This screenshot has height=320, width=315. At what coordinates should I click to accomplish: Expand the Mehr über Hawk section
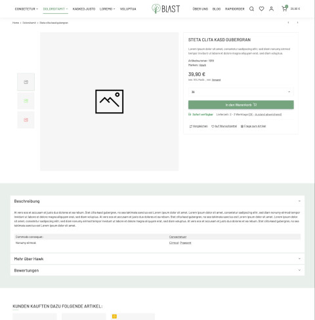tap(157, 259)
